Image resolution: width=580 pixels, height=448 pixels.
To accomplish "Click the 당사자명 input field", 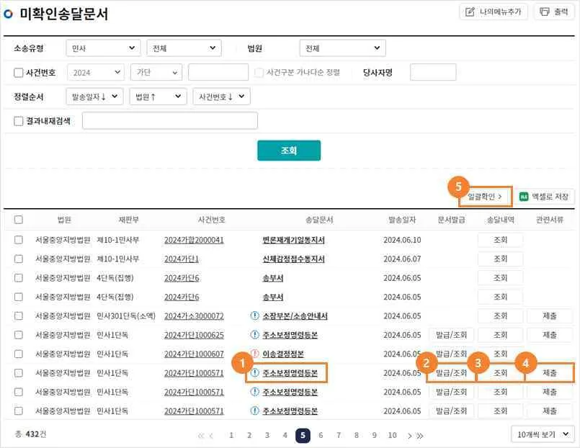I will [x=433, y=73].
